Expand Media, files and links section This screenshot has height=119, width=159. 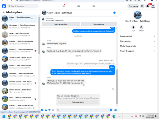(137, 46)
